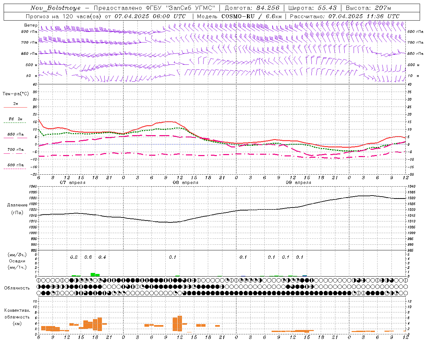Click the (мм/1ч.) precipitation unit label

(x=17, y=267)
